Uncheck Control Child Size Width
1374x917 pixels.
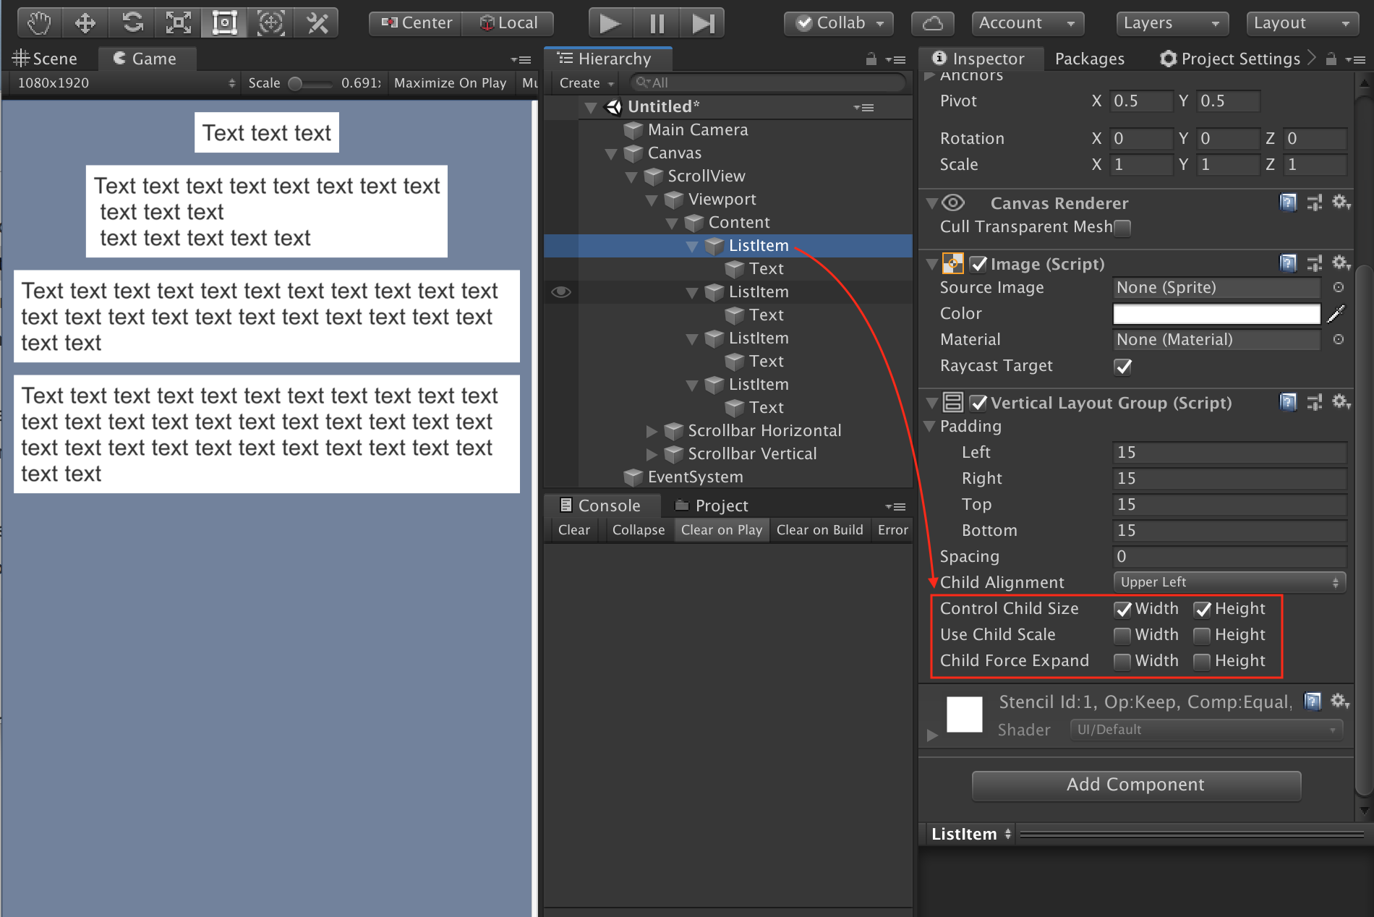click(x=1123, y=610)
